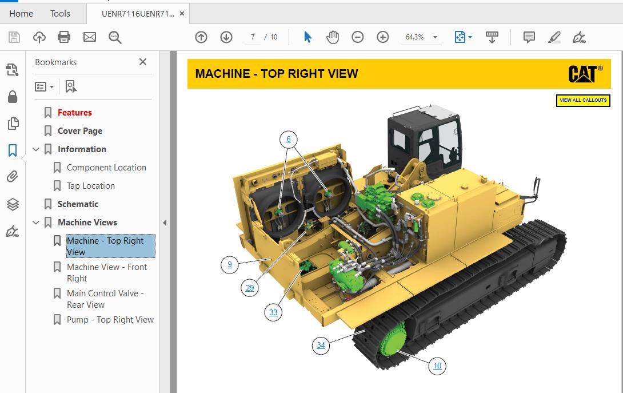
Task: Toggle the Bookmarks panel sidebar icon
Action: (13, 150)
